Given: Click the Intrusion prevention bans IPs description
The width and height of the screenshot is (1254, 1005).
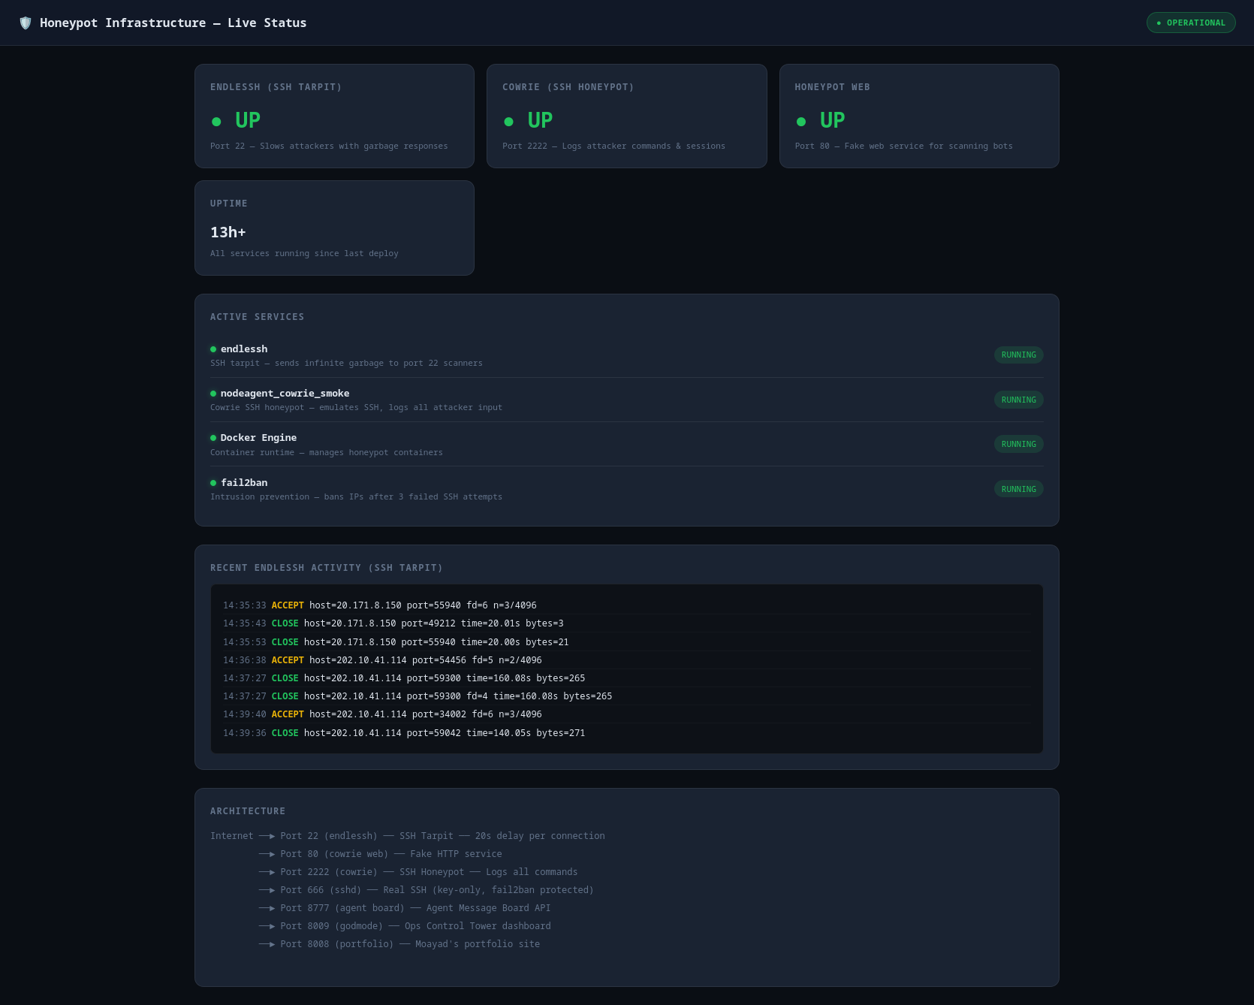Looking at the screenshot, I should tap(356, 496).
